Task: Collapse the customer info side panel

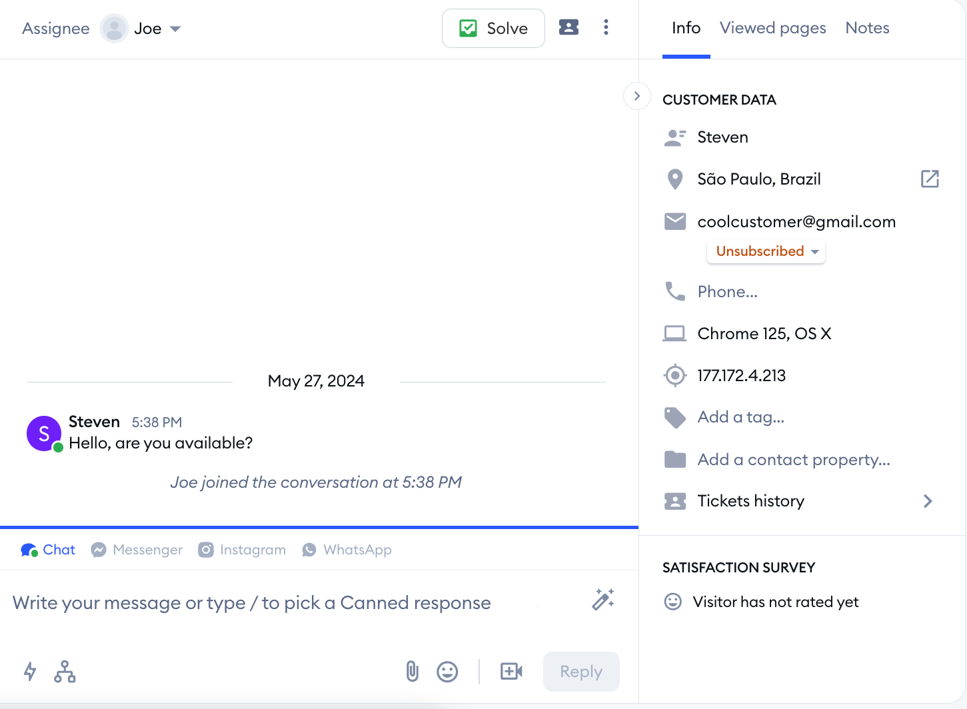Action: coord(637,96)
